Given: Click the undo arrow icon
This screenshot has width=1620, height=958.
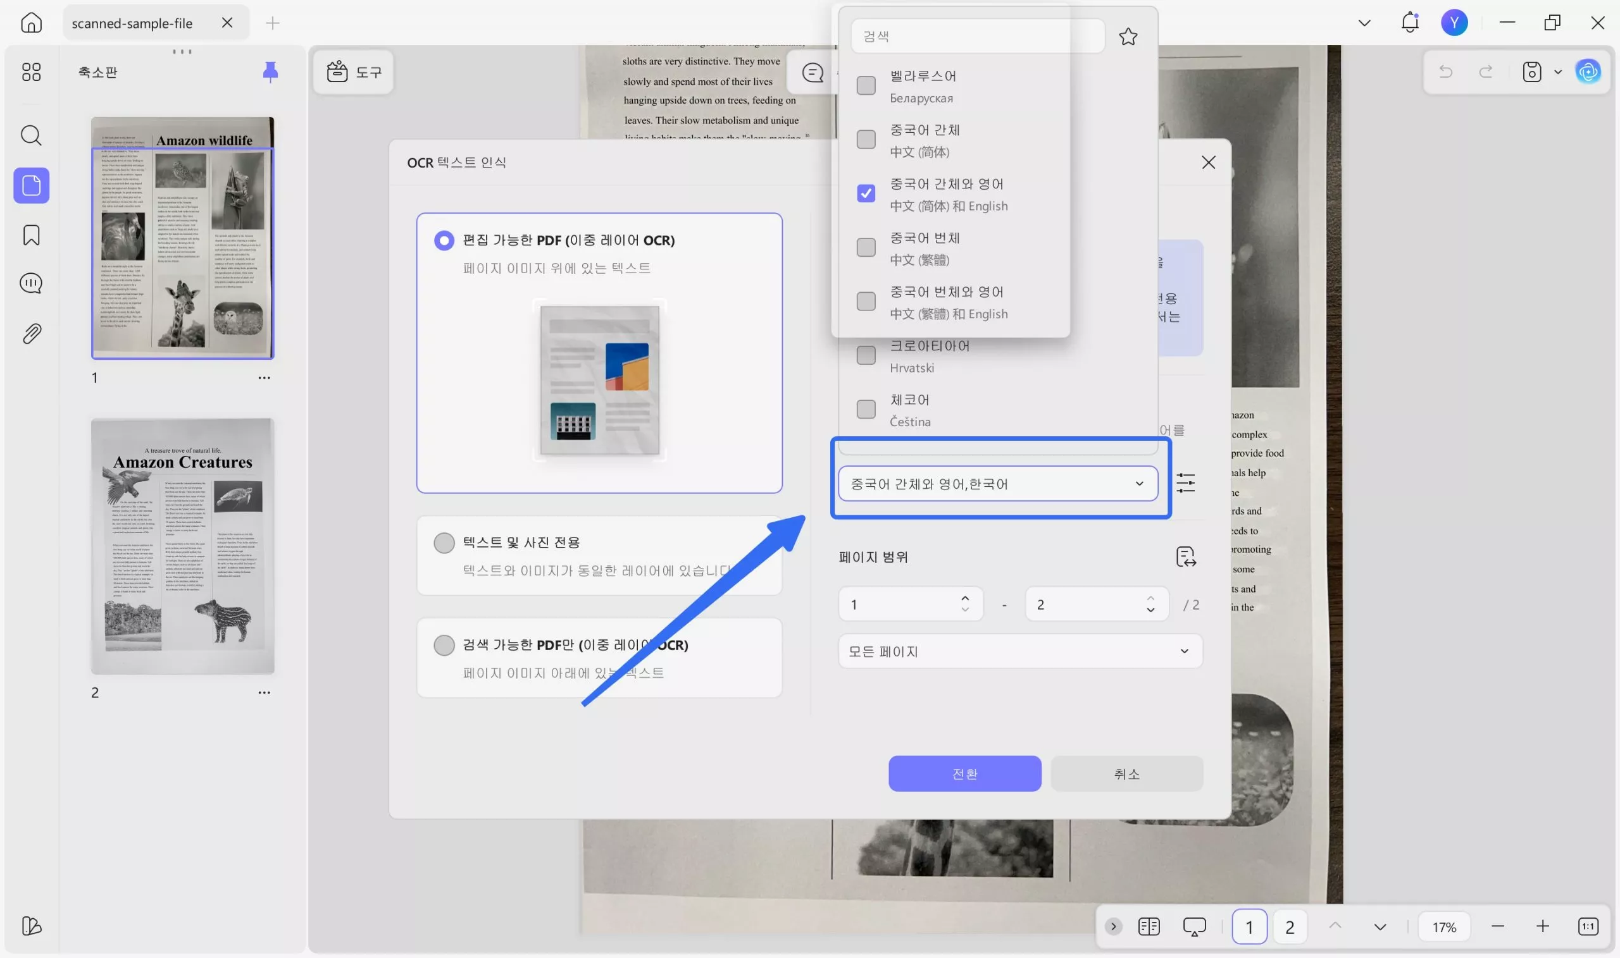Looking at the screenshot, I should point(1447,71).
